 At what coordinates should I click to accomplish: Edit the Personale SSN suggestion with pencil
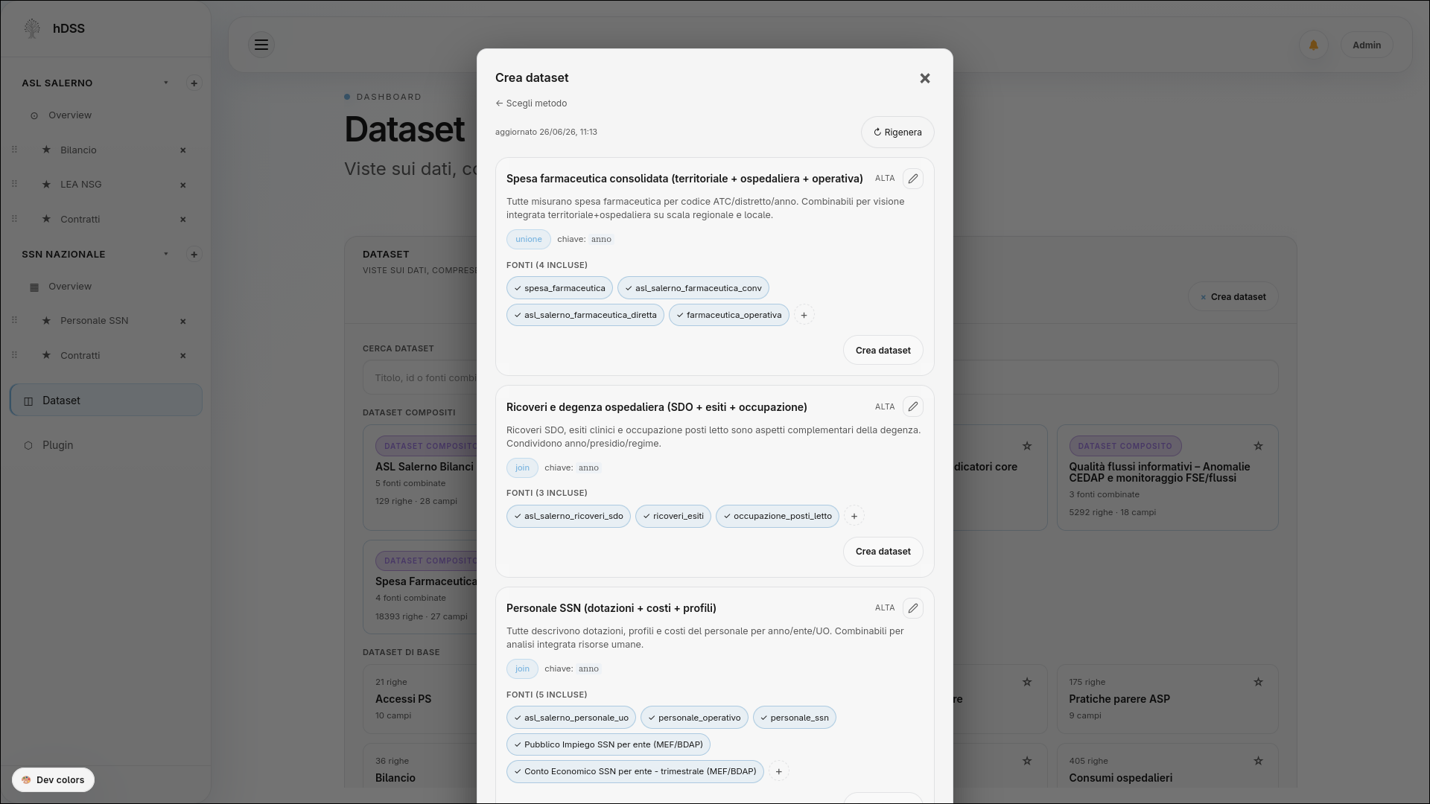pyautogui.click(x=913, y=608)
